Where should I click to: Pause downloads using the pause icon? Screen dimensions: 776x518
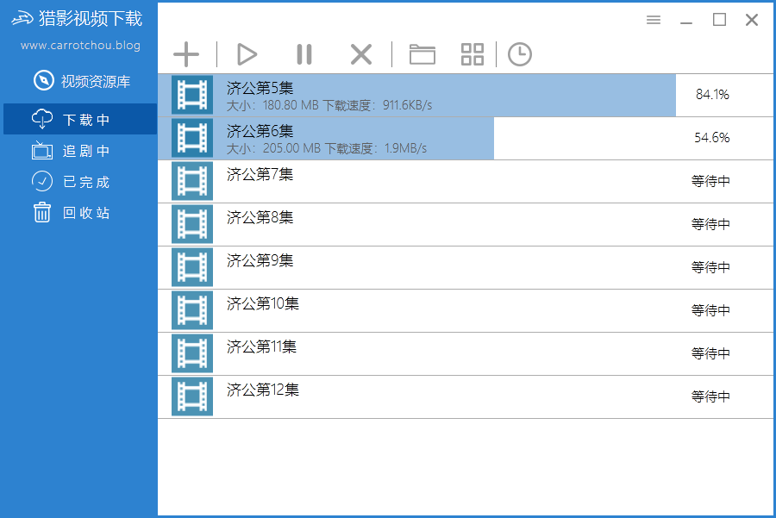pyautogui.click(x=304, y=53)
